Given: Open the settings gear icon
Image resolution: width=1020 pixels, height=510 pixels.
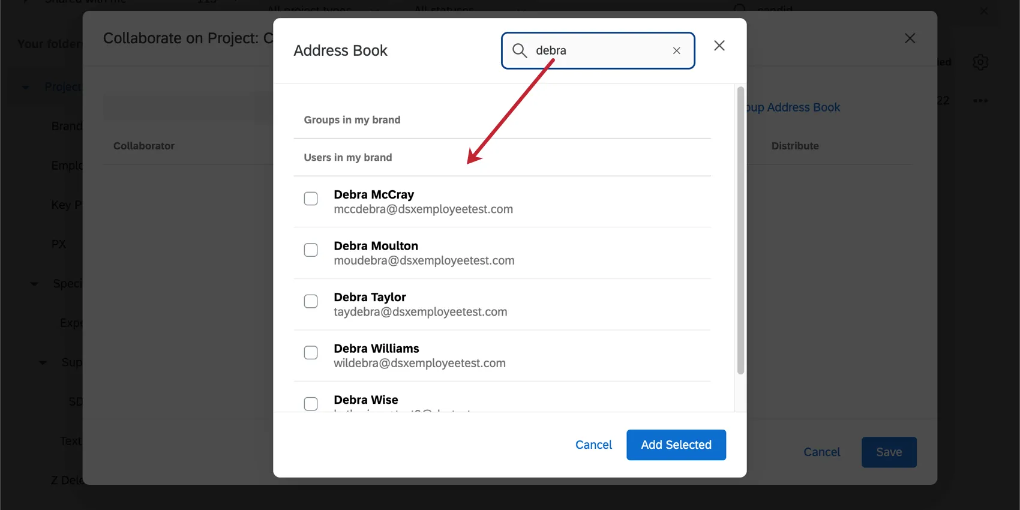Looking at the screenshot, I should pyautogui.click(x=980, y=62).
